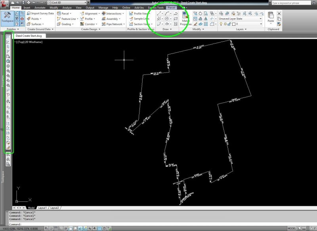Open the application menu button
Image resolution: width=317 pixels, height=231 pixels.
[x=4, y=4]
